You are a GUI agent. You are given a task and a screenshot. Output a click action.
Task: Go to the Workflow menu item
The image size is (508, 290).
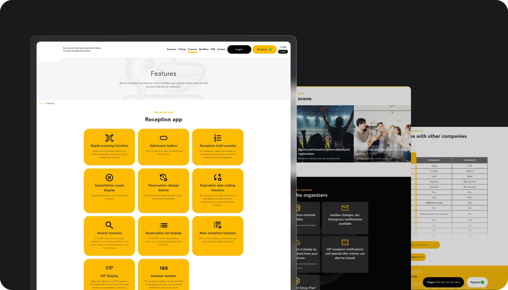click(x=204, y=49)
